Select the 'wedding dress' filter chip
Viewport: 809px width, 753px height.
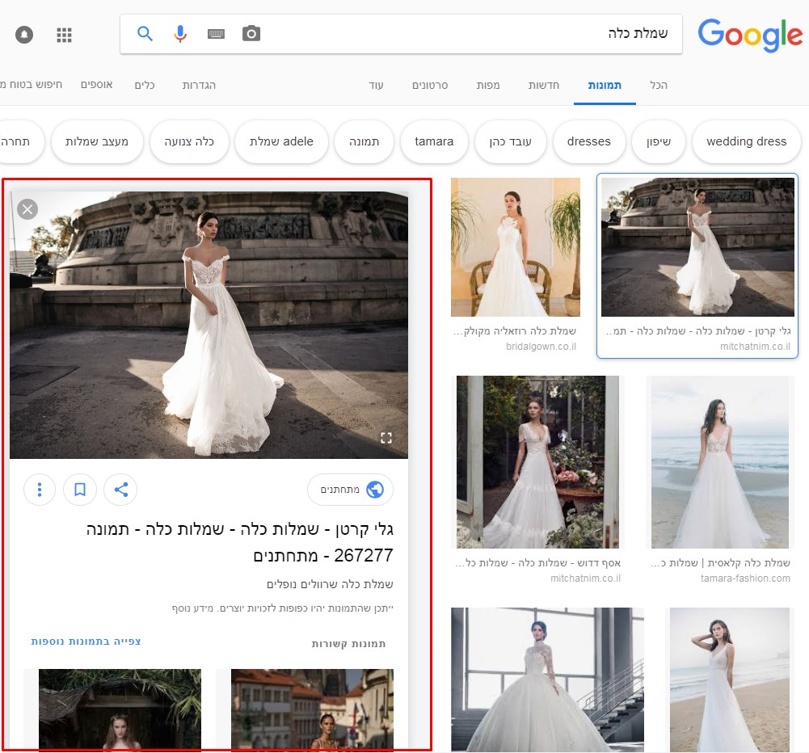pos(746,141)
